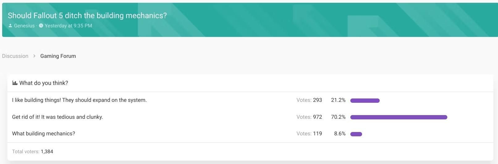Screen dimensions: 498x164
Task: Select the "Get rid of it!" poll option
Action: [x=57, y=117]
